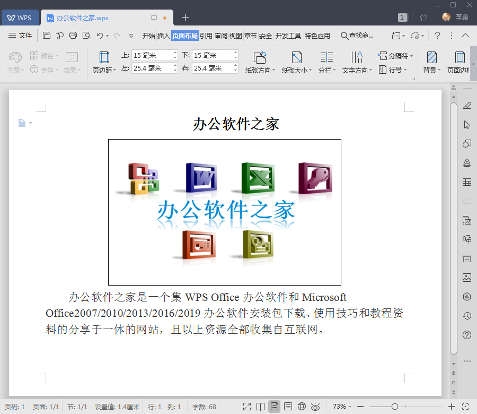Click the top margin 15 毫米 field

tap(155, 55)
